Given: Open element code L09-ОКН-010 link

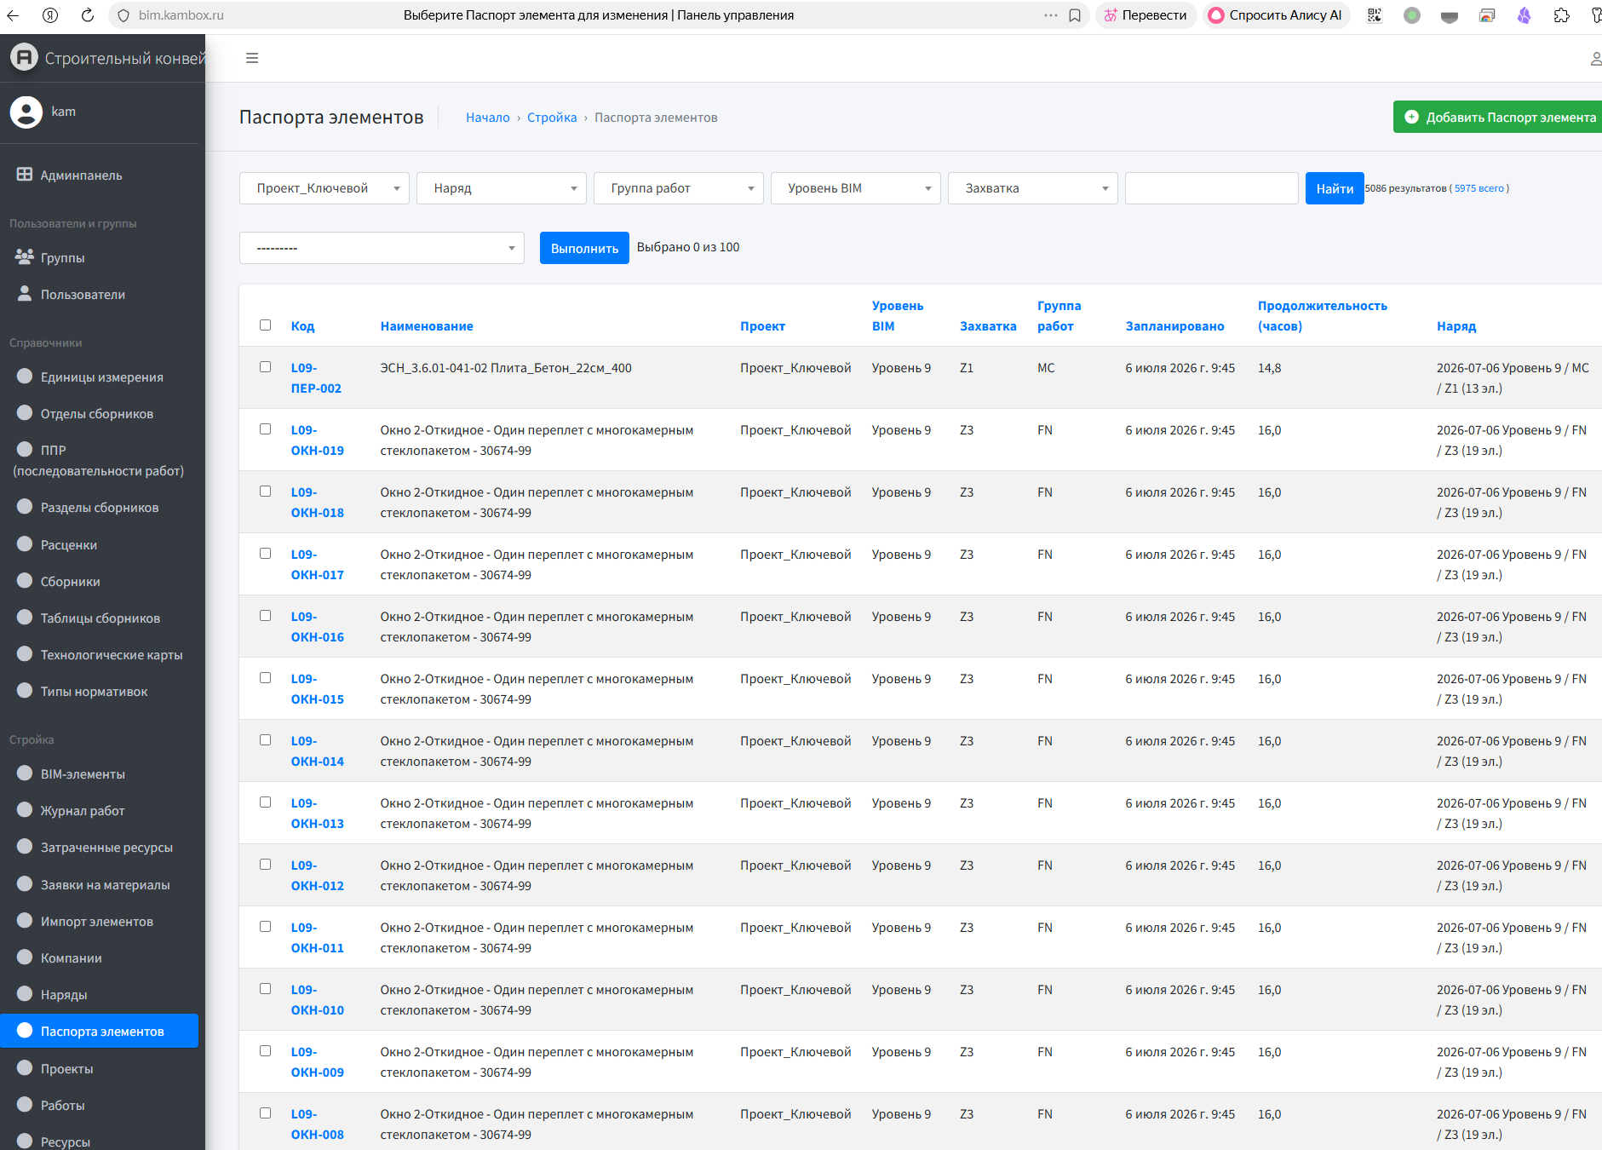Looking at the screenshot, I should [x=318, y=999].
